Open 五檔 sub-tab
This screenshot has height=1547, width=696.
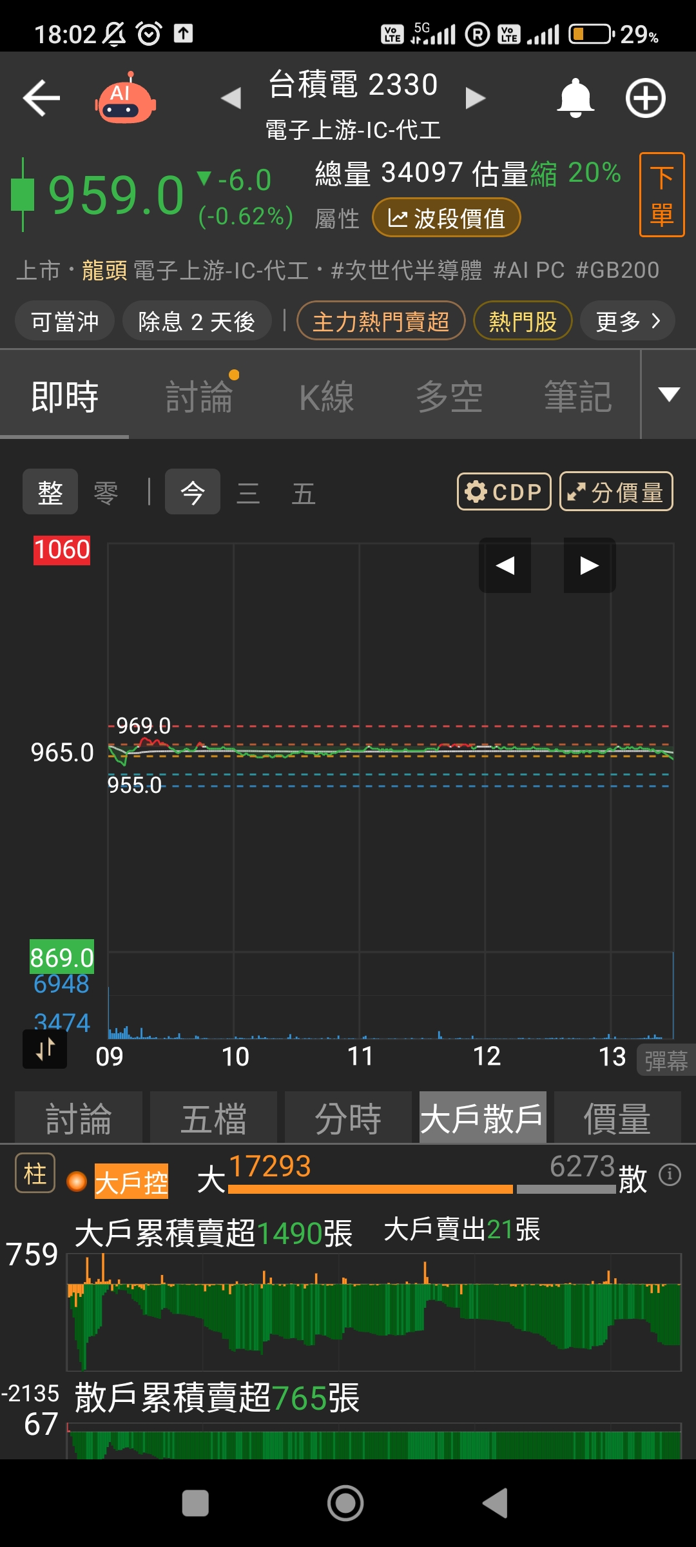213,1118
